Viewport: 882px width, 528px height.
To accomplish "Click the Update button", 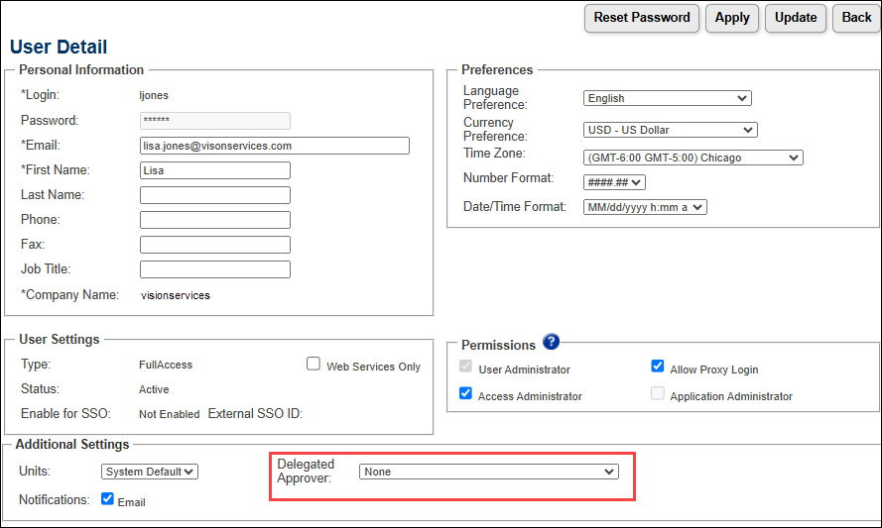I will coord(796,18).
